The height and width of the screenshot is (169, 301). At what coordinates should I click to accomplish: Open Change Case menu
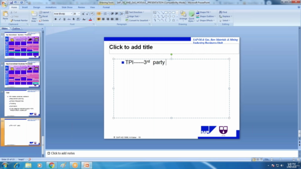point(84,19)
